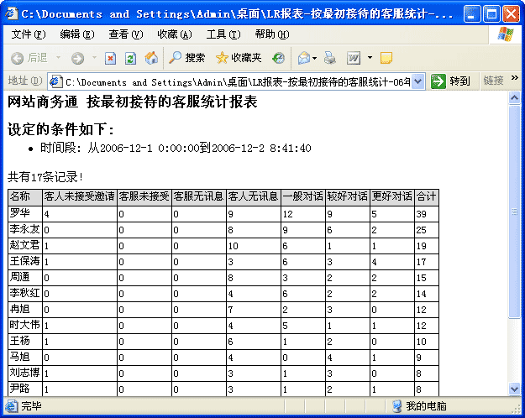Click the Mail envelope icon

click(x=303, y=58)
